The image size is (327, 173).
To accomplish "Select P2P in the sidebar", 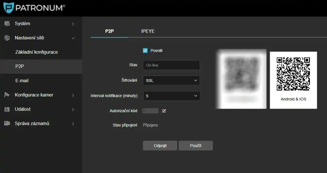I will (x=41, y=66).
